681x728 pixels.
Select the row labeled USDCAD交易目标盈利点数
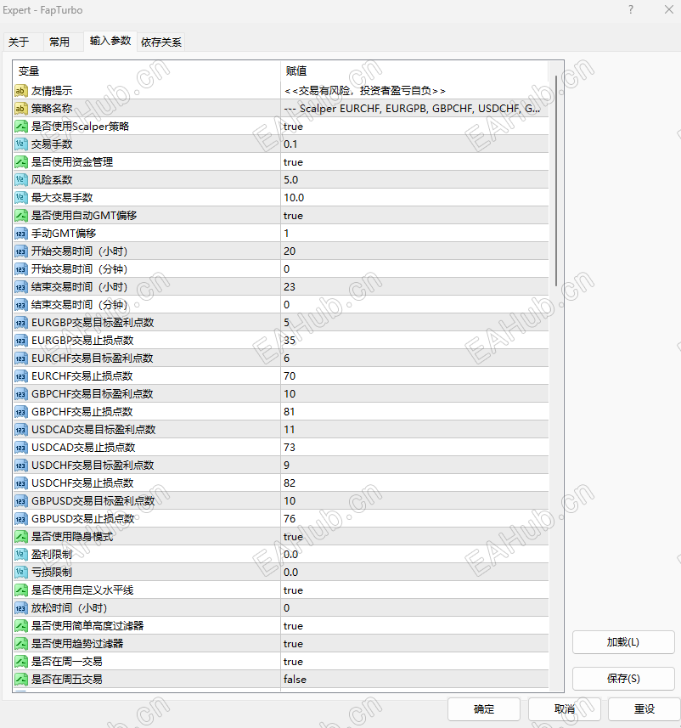281,430
